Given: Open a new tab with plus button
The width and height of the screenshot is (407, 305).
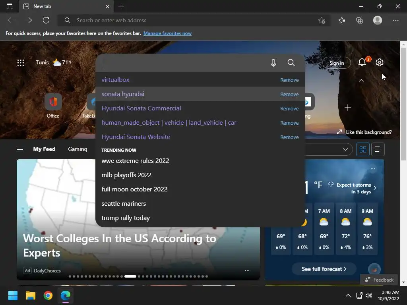Looking at the screenshot, I should (x=121, y=6).
